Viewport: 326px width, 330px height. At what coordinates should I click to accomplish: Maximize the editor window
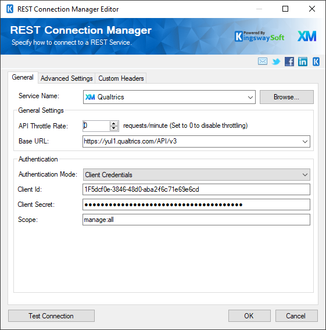[285, 9]
